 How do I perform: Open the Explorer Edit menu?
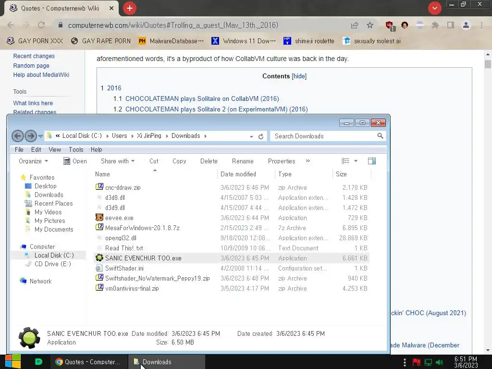pyautogui.click(x=36, y=150)
